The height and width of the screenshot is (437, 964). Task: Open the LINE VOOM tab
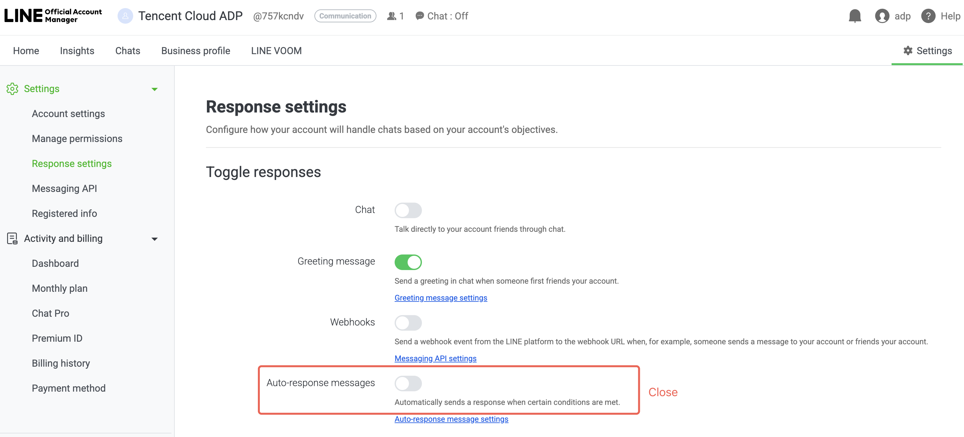pyautogui.click(x=276, y=51)
